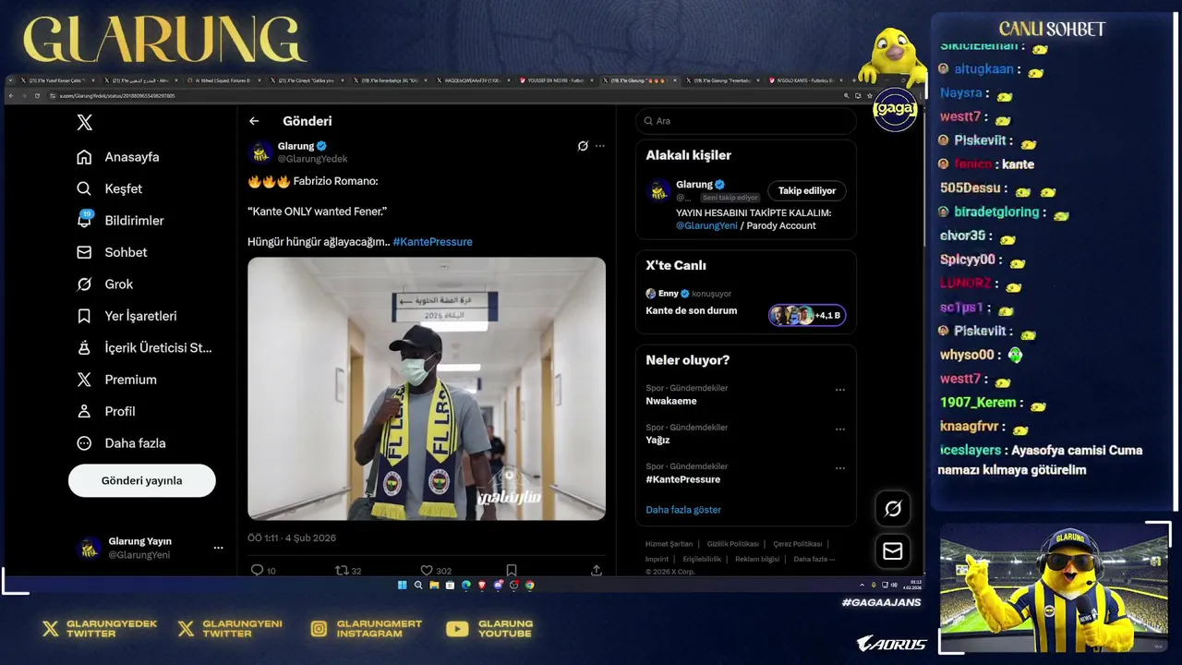This screenshot has width=1182, height=665.
Task: Click the Grok icon on the tweet
Action: point(583,146)
